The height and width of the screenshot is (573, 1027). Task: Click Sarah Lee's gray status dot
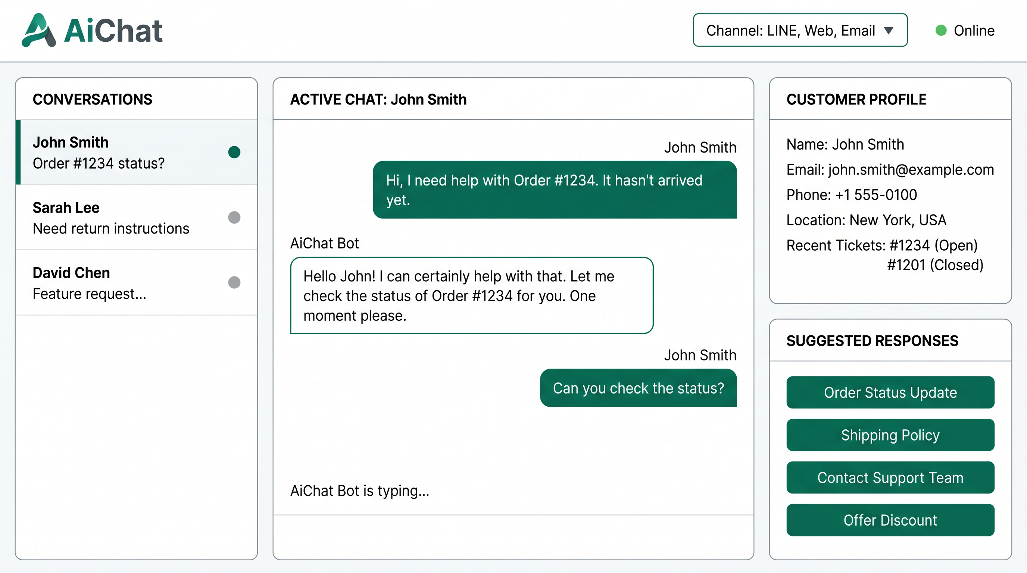coord(234,217)
